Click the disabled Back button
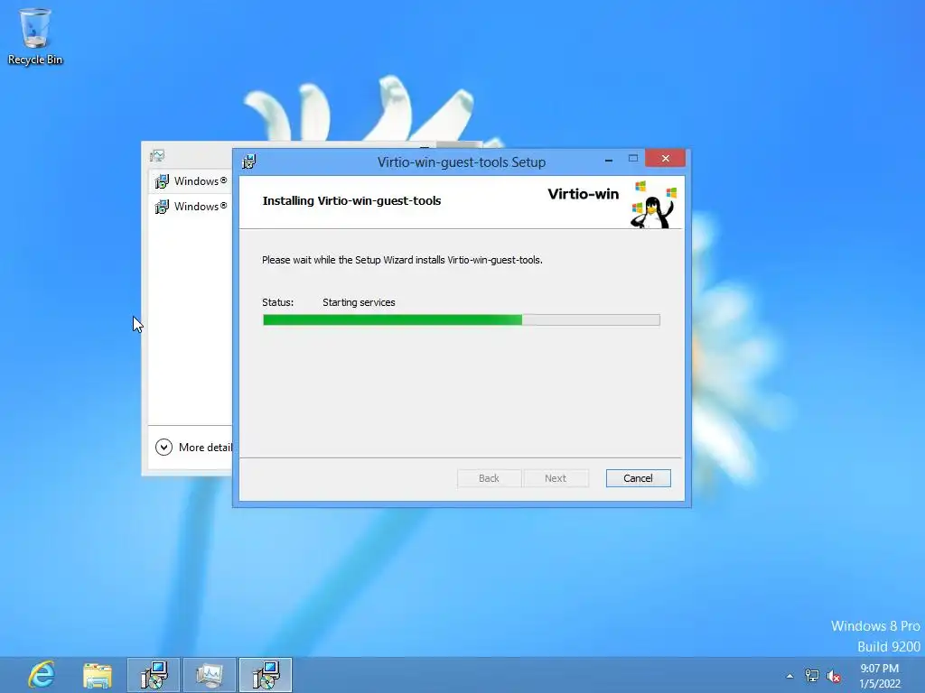The image size is (925, 693). click(x=489, y=478)
